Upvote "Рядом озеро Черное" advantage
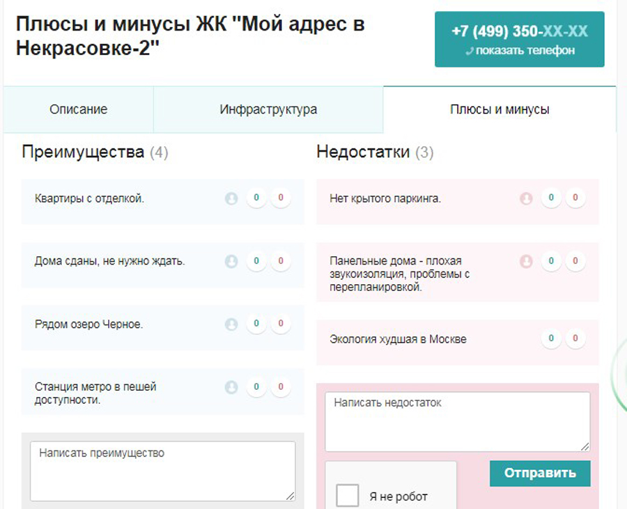Viewport: 627px width, 509px height. [256, 323]
